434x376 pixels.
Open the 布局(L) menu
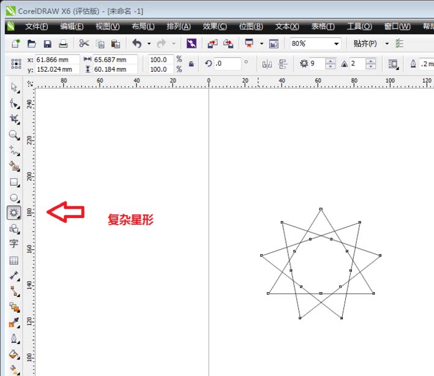(x=143, y=26)
